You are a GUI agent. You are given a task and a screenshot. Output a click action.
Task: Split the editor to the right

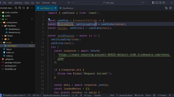170,8
